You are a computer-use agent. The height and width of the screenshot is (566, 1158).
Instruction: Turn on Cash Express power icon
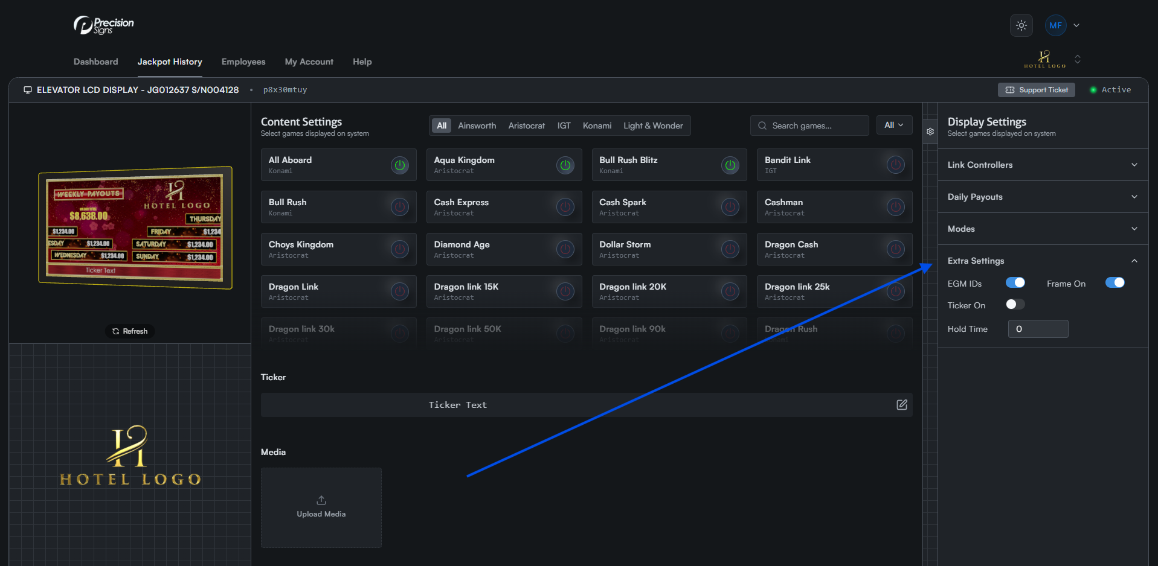pyautogui.click(x=565, y=207)
